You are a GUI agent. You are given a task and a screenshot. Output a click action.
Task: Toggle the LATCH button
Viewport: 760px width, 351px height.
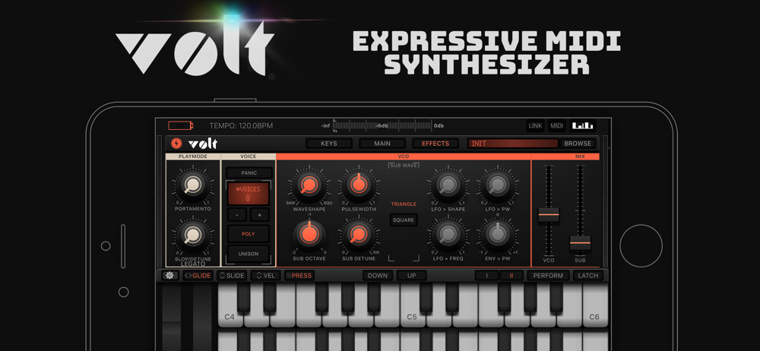[x=588, y=275]
